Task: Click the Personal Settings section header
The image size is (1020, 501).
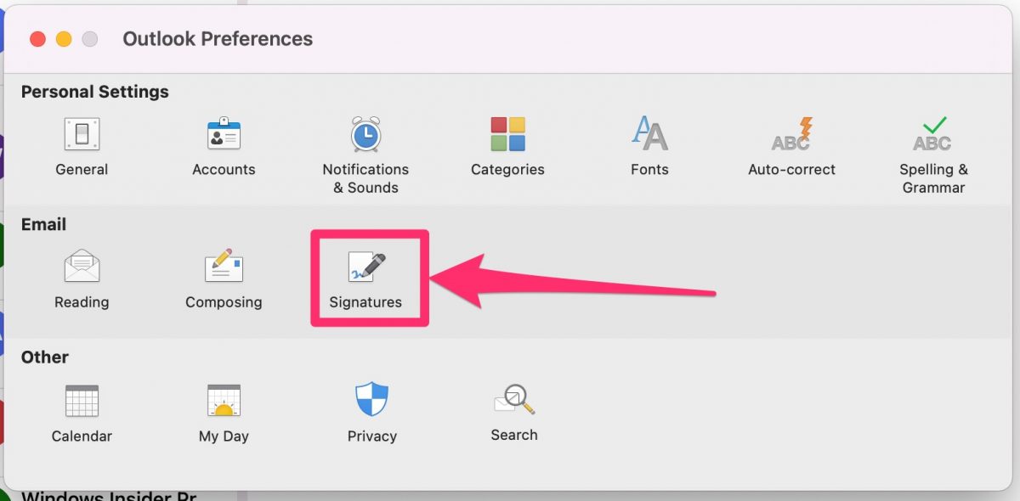Action: [x=94, y=92]
